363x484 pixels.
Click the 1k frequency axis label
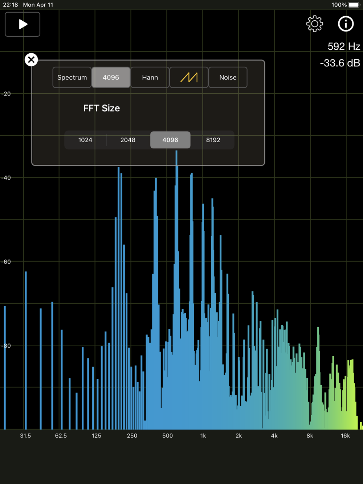(x=203, y=436)
